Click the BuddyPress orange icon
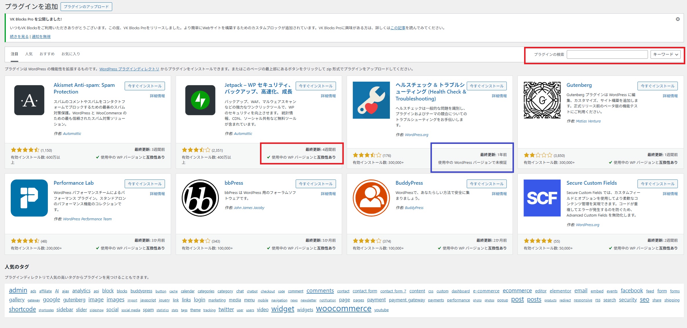The height and width of the screenshot is (328, 687). (x=371, y=198)
